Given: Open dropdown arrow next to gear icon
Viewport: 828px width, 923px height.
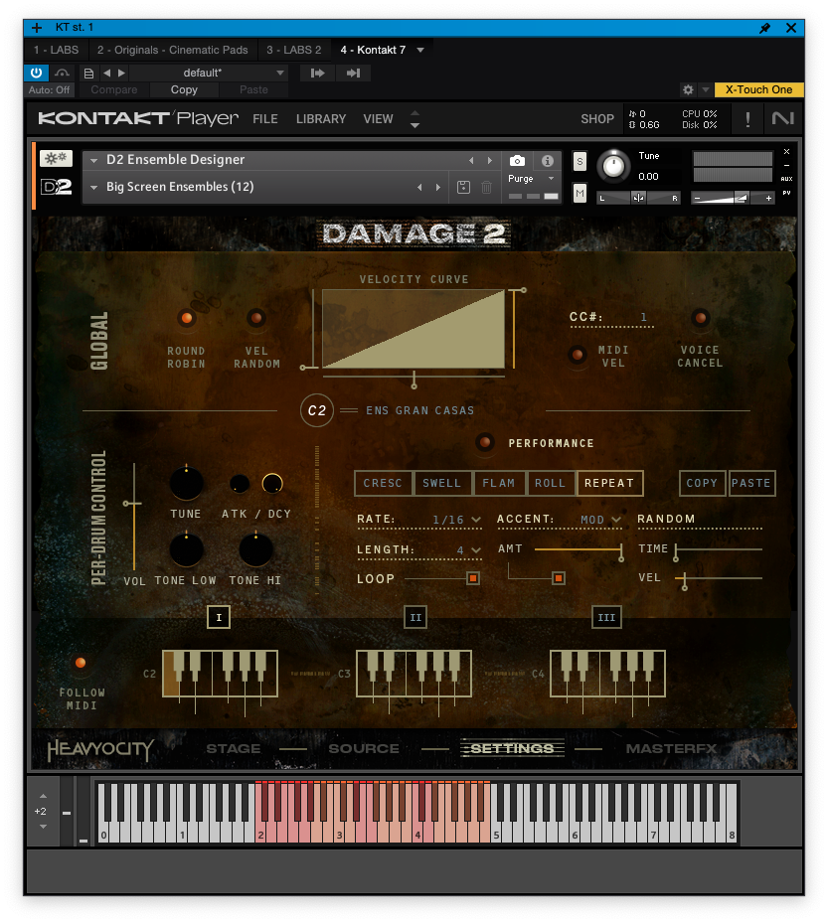Looking at the screenshot, I should [x=705, y=89].
